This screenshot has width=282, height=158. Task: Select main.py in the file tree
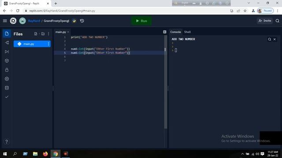[x=32, y=44]
